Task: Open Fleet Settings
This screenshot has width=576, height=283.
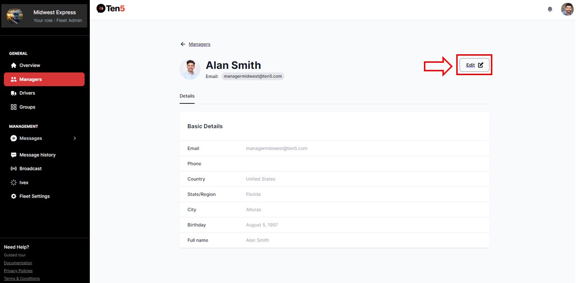Action: (34, 196)
